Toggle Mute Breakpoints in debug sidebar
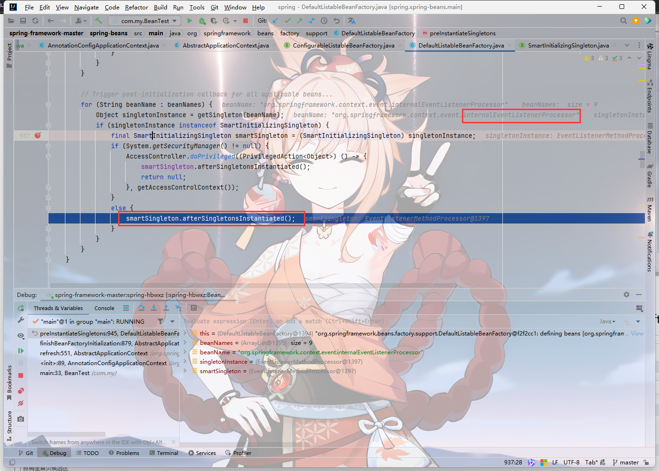The width and height of the screenshot is (659, 471). [x=21, y=403]
